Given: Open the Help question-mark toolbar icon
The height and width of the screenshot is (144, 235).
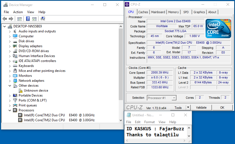Looking at the screenshot, I should click(x=28, y=19).
